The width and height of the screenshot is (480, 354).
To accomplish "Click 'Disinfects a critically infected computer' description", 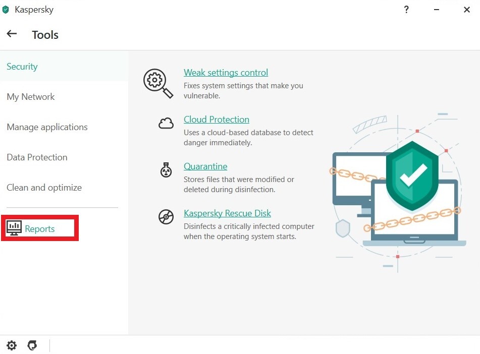I will [x=249, y=231].
